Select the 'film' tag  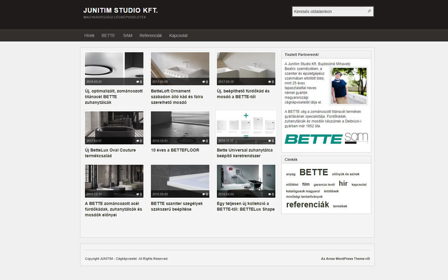(x=306, y=184)
